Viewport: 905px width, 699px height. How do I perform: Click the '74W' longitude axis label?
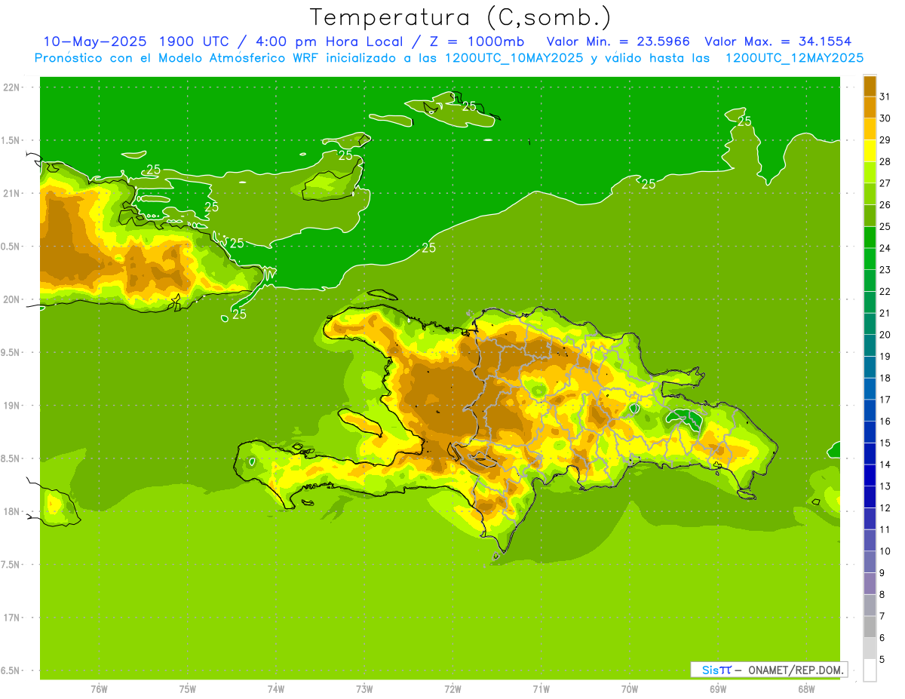(x=276, y=689)
